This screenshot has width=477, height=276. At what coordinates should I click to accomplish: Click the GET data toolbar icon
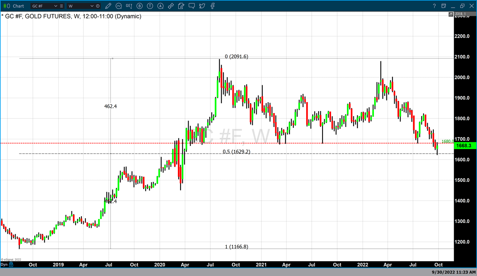[x=129, y=6]
